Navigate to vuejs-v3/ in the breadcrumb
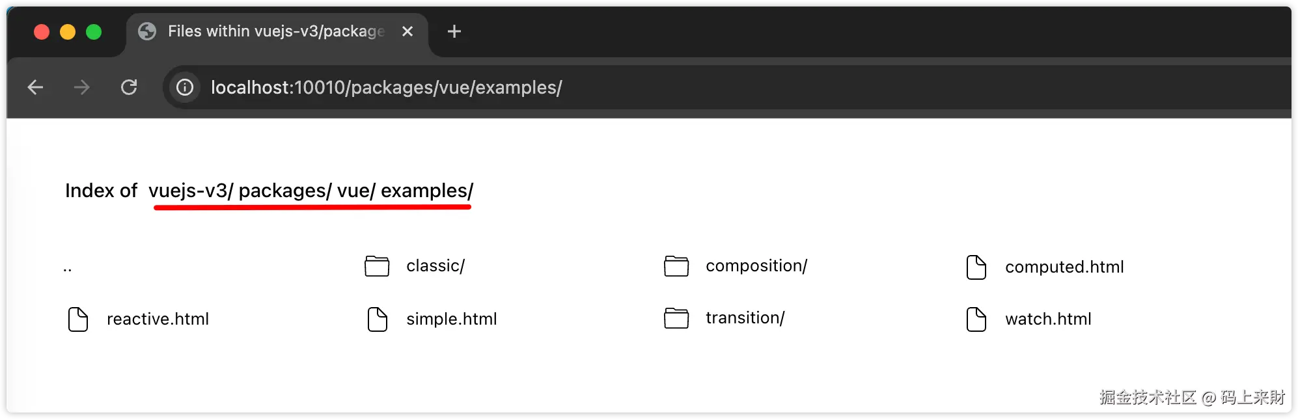The width and height of the screenshot is (1298, 419). click(190, 191)
